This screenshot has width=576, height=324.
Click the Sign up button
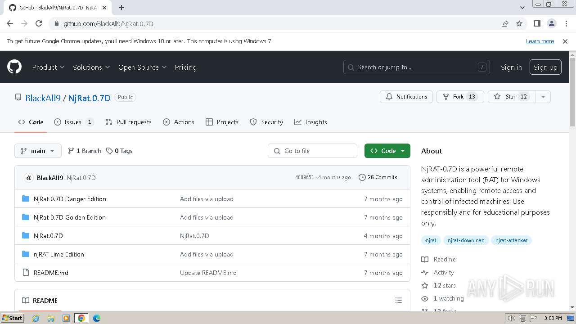[545, 67]
